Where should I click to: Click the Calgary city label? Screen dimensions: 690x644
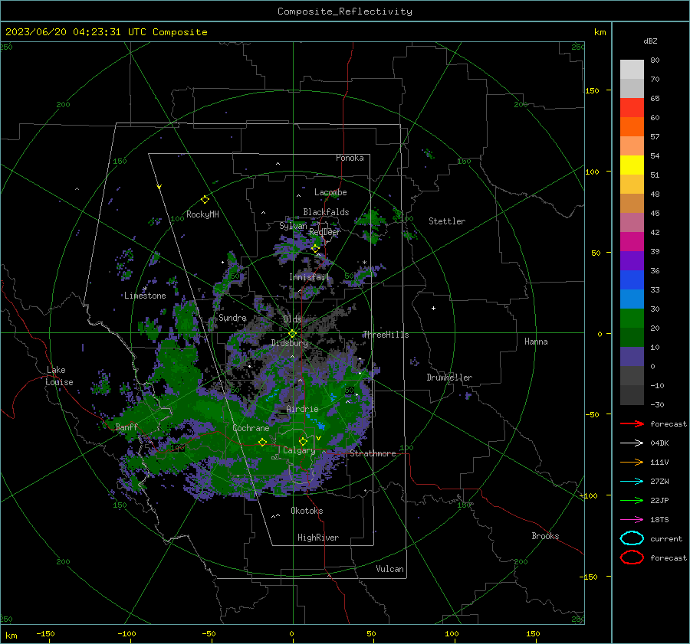click(299, 450)
